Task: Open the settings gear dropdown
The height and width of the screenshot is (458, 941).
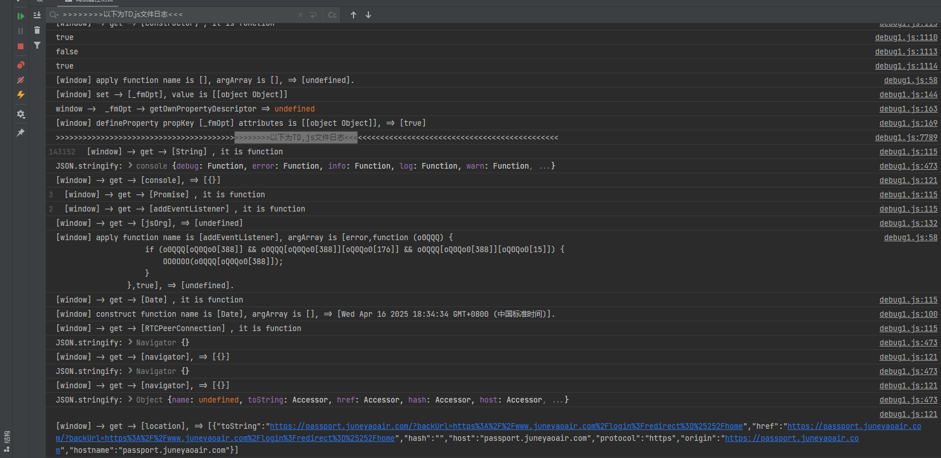Action: coord(21,114)
